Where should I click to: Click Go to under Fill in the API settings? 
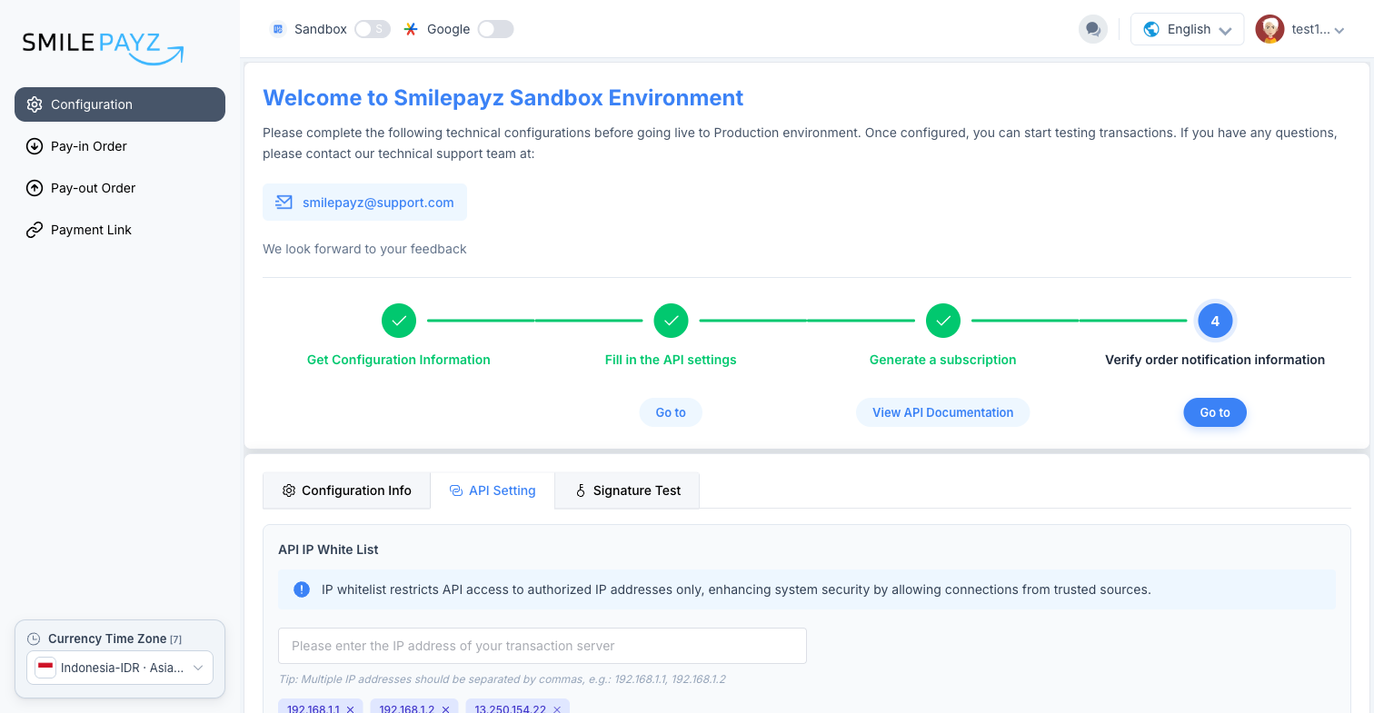(671, 412)
